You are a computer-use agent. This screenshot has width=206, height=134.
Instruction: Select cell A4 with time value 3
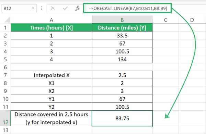pos(51,51)
